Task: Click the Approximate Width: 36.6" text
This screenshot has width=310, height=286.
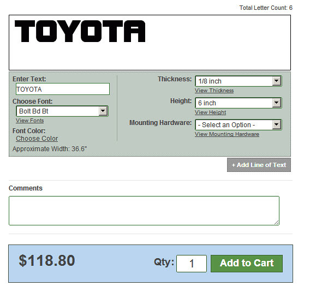Action: click(x=50, y=149)
